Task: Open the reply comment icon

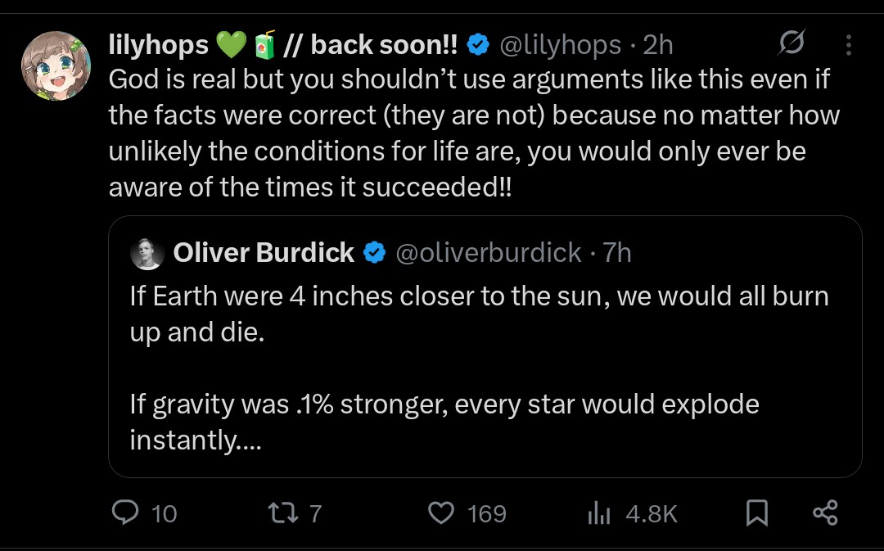Action: point(125,513)
